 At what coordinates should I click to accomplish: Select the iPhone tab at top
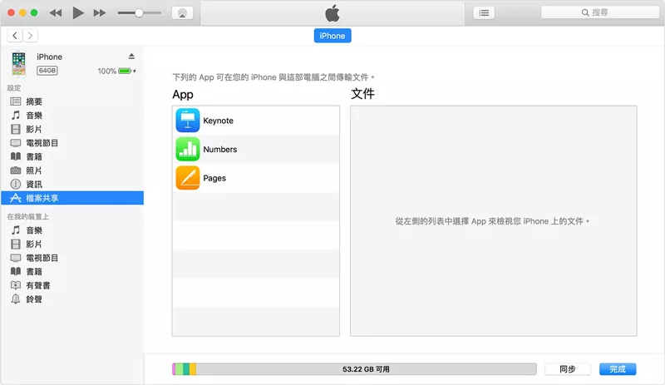pyautogui.click(x=332, y=36)
